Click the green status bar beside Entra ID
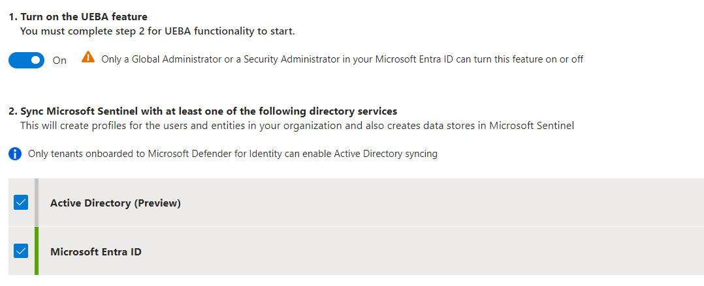The image size is (704, 286). [x=37, y=251]
